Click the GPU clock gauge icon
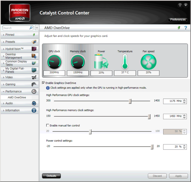Viewport: 191px width, 182px height. click(54, 62)
